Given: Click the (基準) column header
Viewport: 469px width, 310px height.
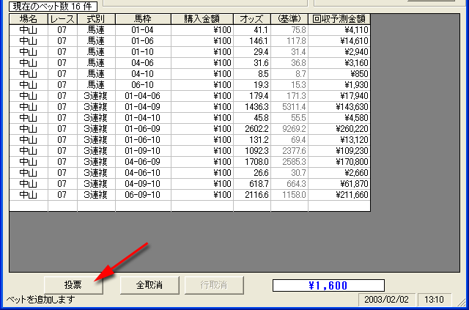Looking at the screenshot, I should coord(288,18).
